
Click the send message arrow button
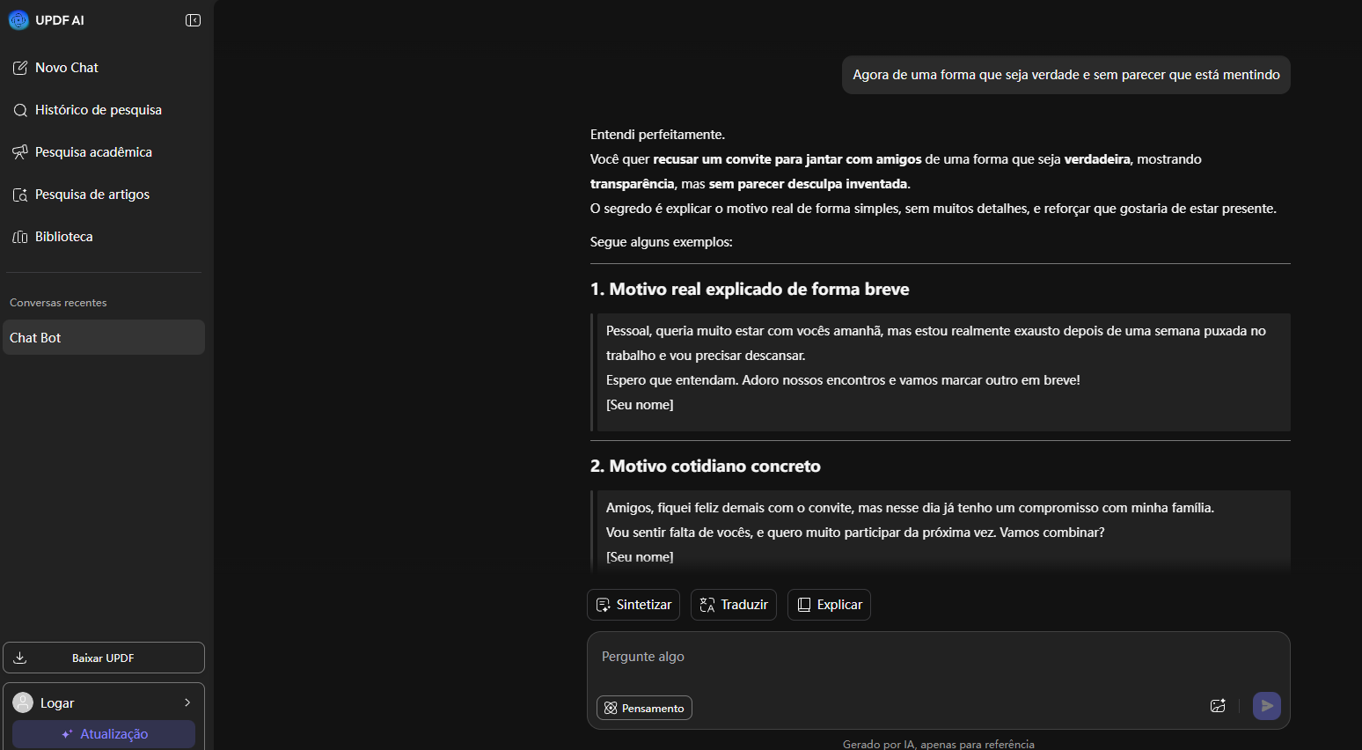coord(1267,706)
